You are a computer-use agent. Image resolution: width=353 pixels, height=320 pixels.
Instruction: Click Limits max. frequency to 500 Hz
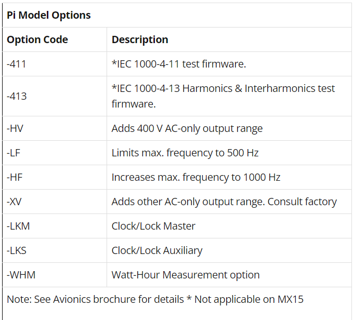[x=185, y=153]
